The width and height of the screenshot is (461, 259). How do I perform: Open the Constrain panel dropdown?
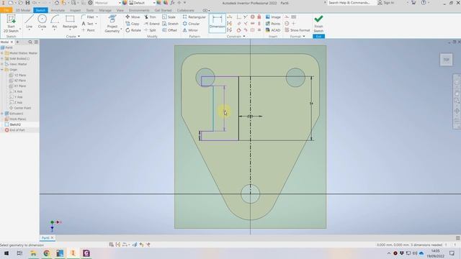[x=236, y=37]
